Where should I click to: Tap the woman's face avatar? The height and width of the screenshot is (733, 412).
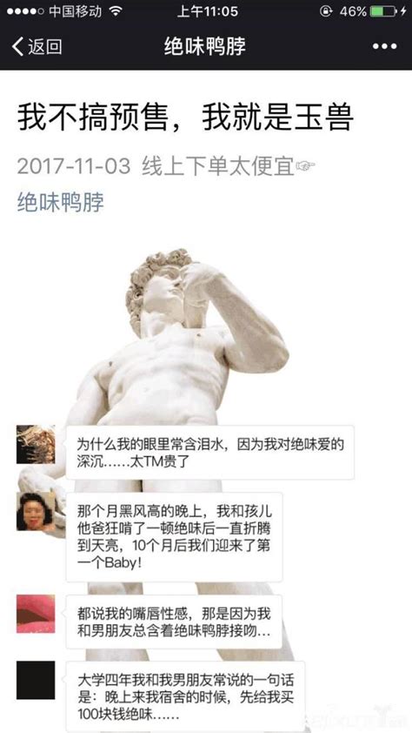pyautogui.click(x=36, y=511)
